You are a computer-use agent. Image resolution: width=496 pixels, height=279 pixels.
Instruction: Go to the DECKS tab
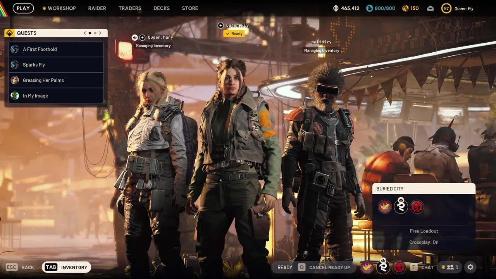[162, 8]
